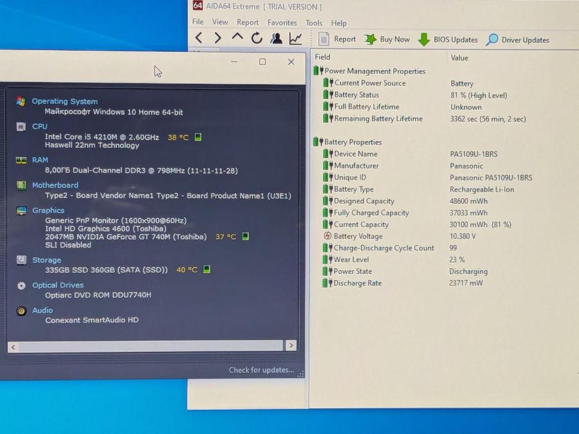
Task: Click the RAM module icon
Action: tap(21, 160)
